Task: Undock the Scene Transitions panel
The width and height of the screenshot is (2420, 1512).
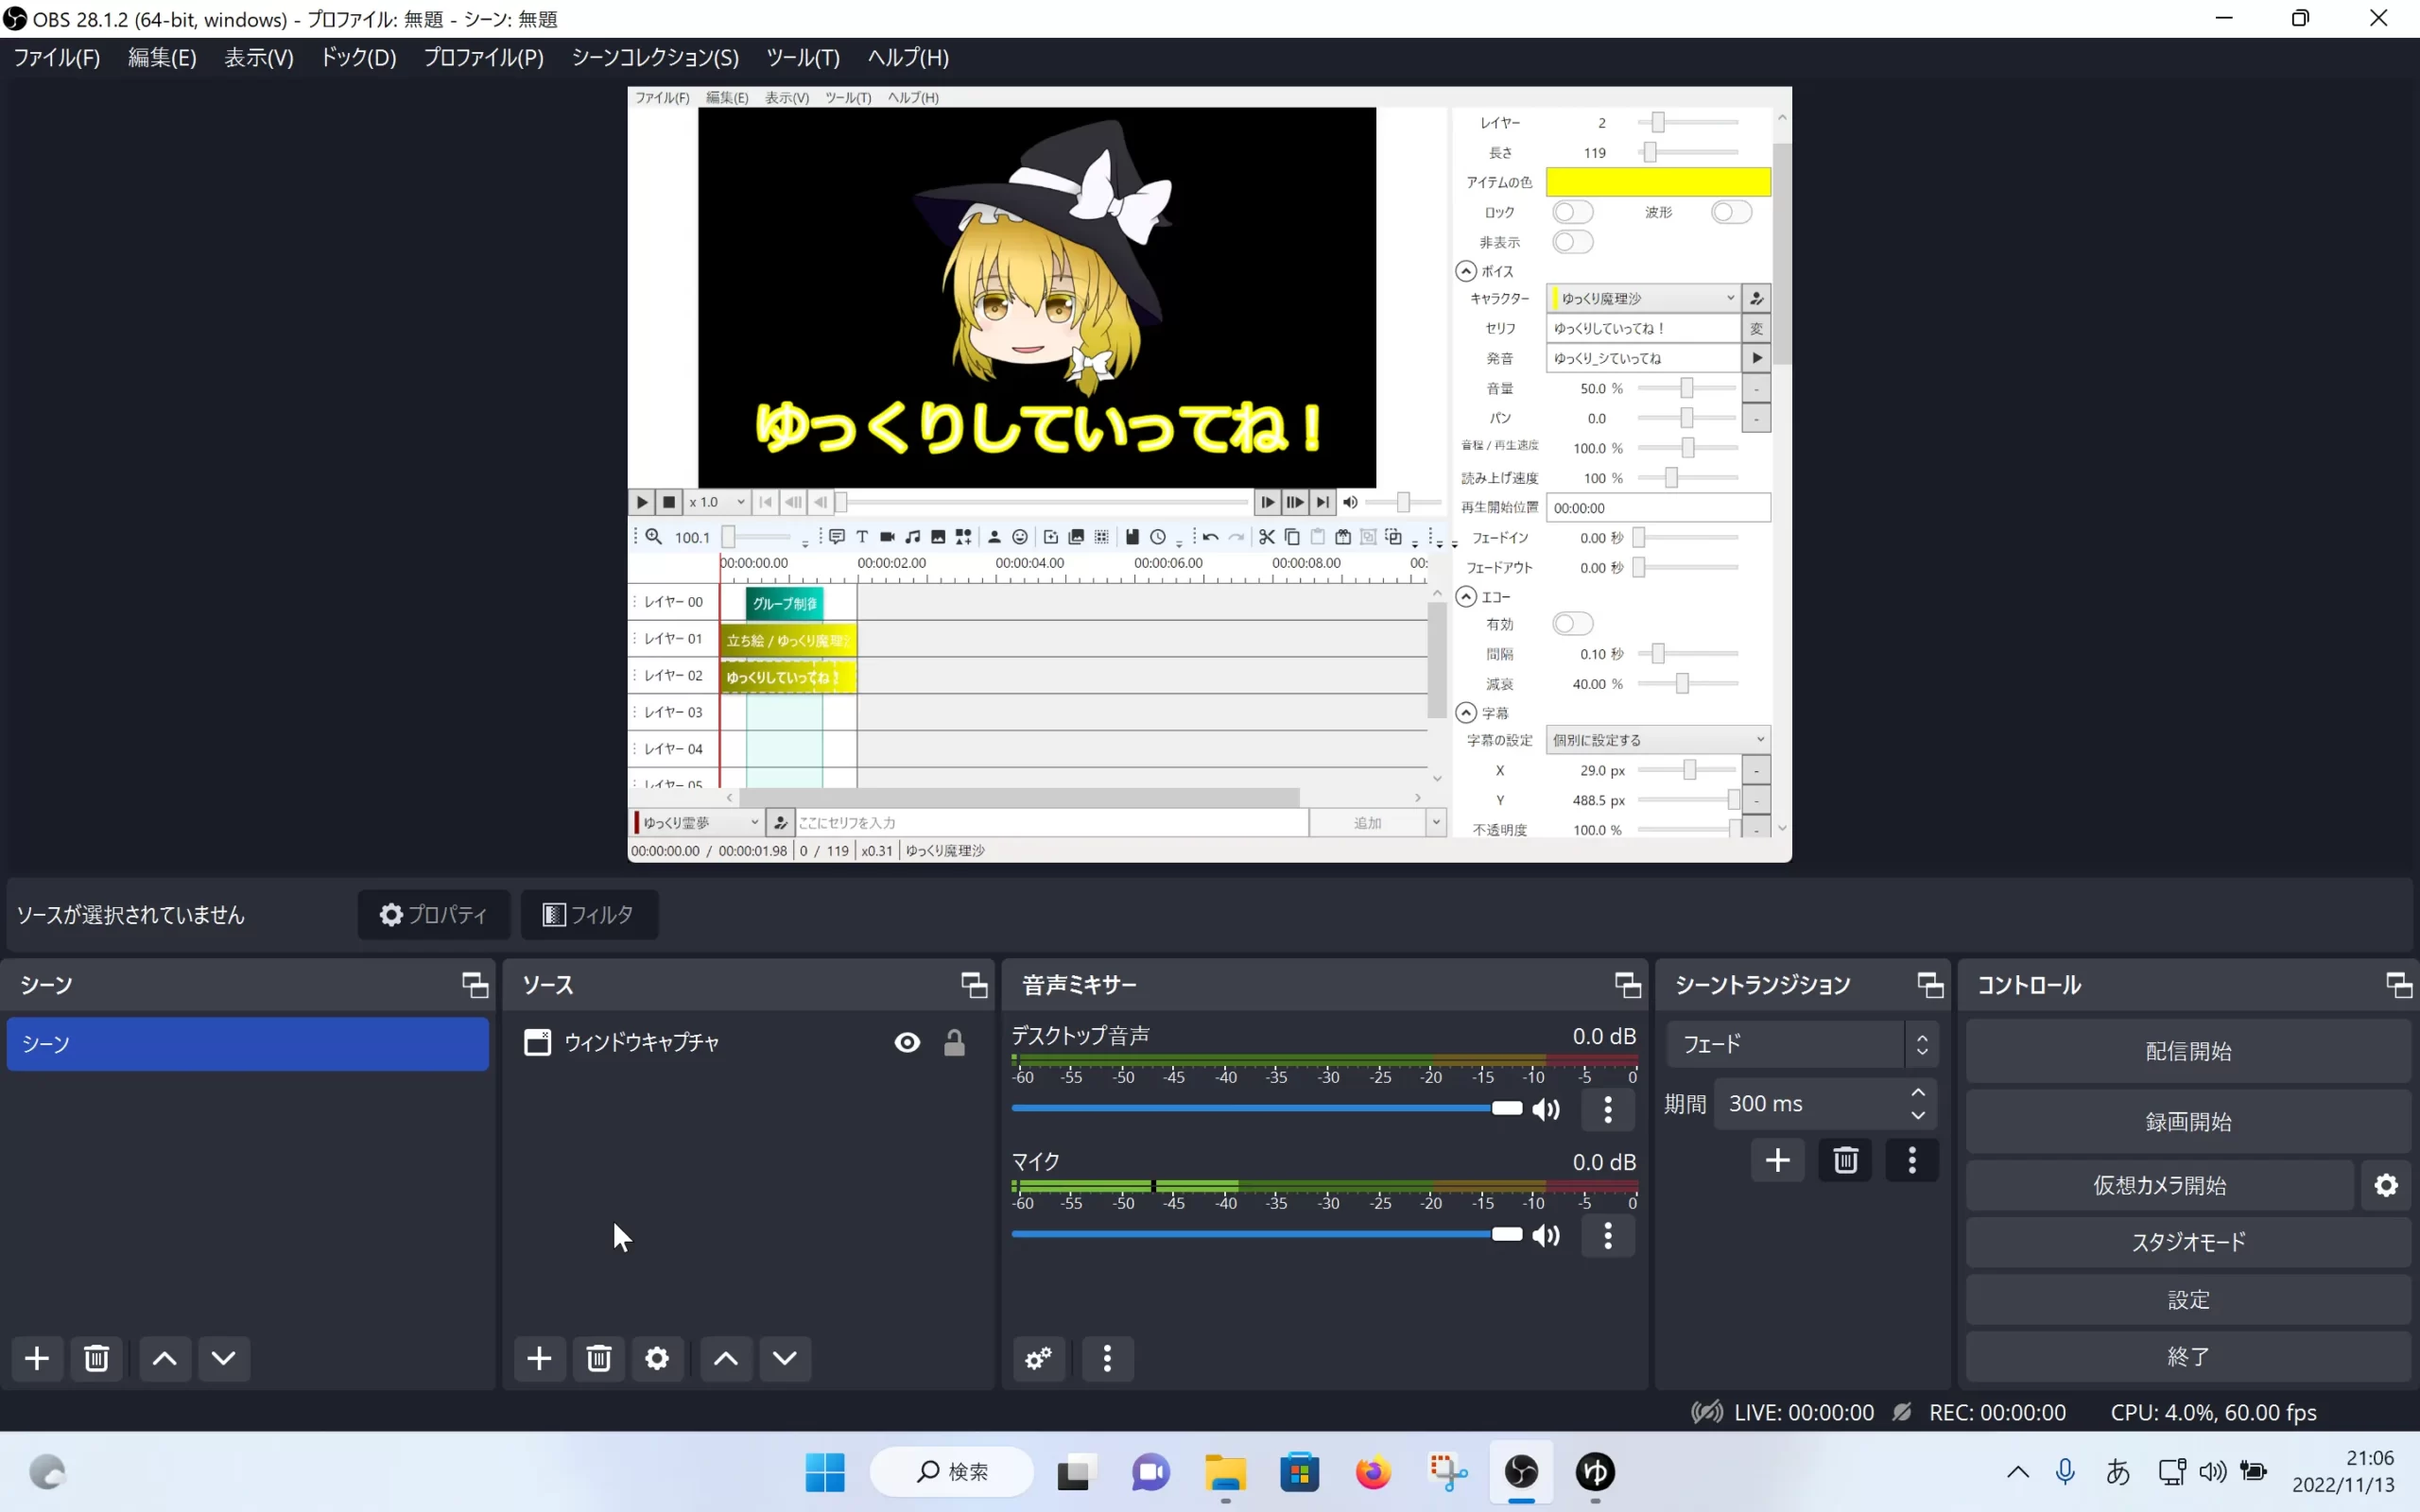Action: coord(1930,985)
